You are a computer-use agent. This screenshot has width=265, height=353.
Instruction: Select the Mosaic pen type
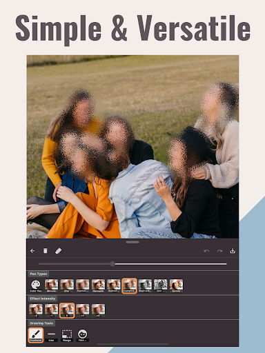click(x=51, y=286)
